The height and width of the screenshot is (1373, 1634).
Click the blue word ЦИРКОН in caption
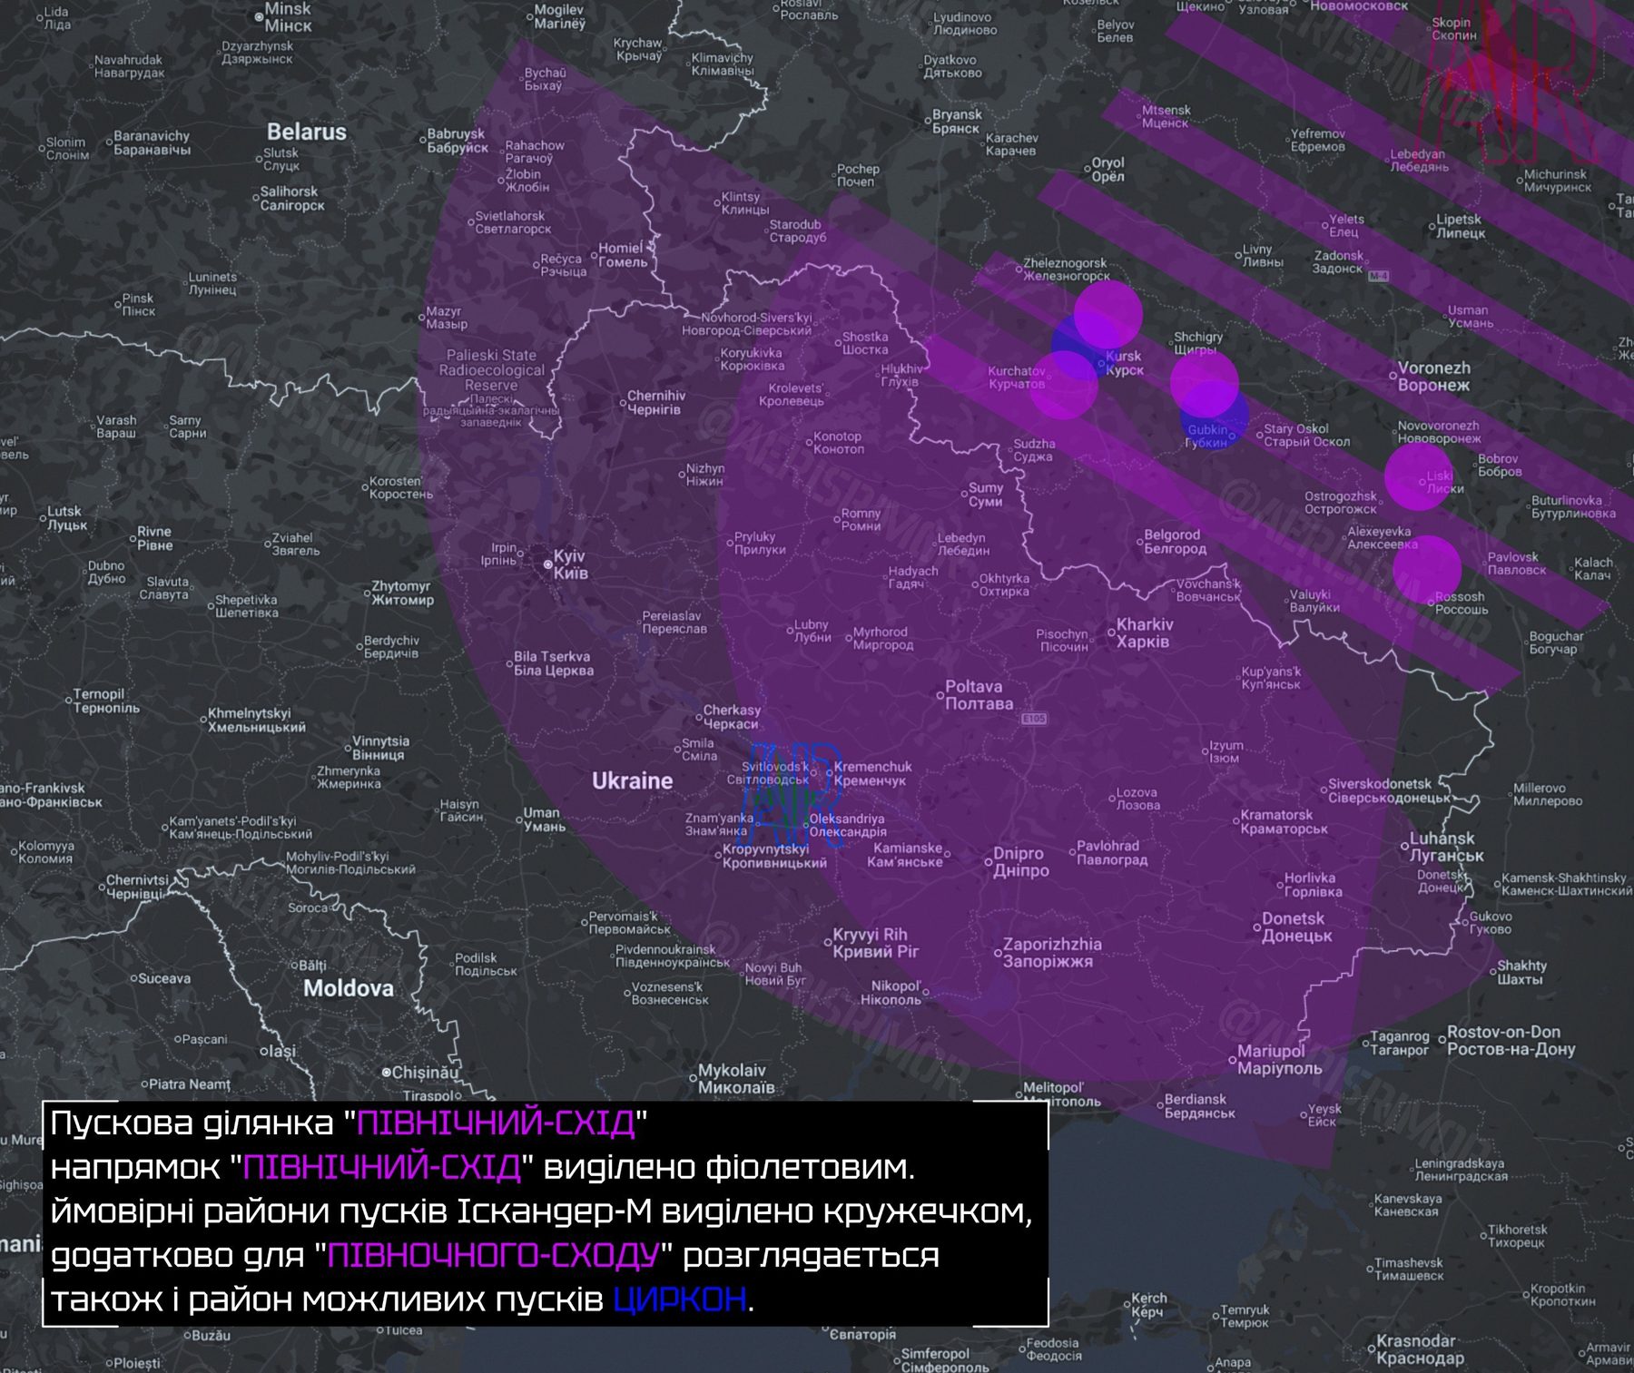[x=681, y=1299]
